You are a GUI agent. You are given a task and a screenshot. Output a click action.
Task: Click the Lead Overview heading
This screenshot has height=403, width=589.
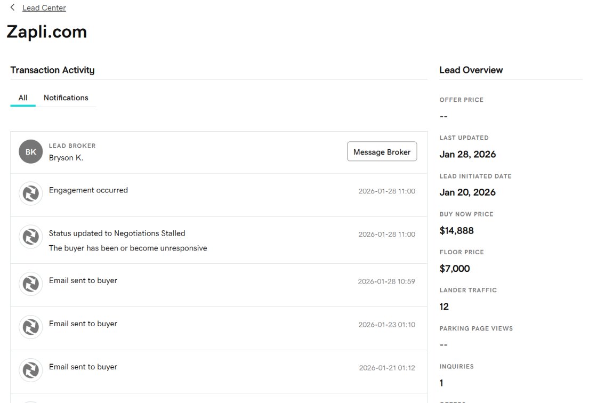point(471,70)
